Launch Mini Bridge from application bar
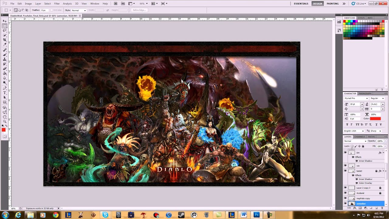Viewport: 389px width, 219px height. [x=123, y=4]
